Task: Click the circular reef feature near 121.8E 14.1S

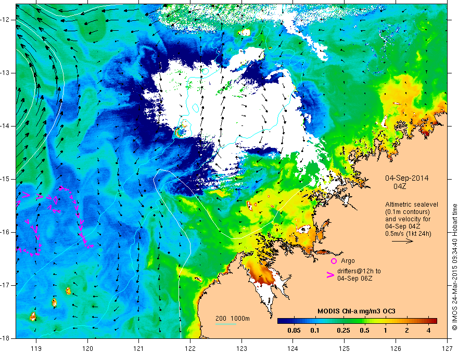Action: click(x=182, y=131)
